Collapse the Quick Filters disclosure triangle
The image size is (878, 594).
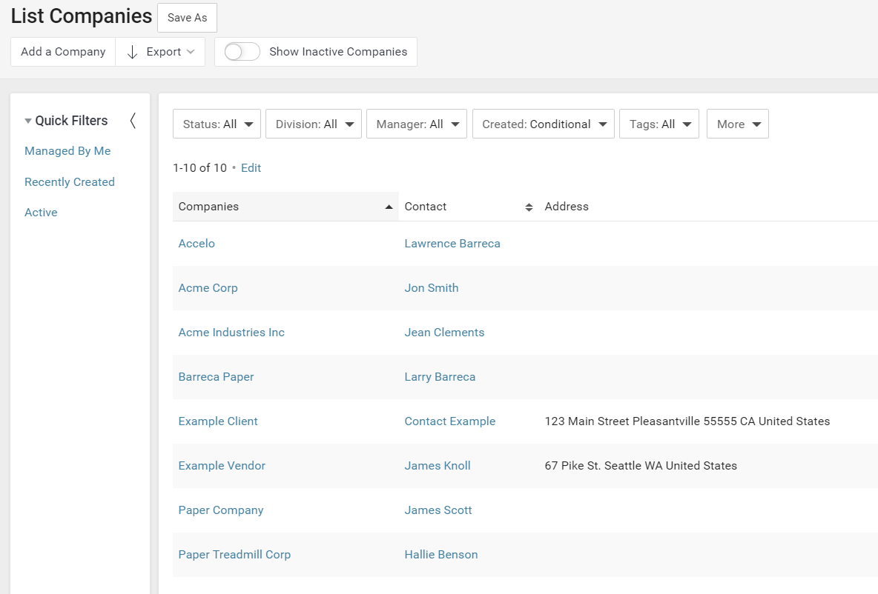point(28,120)
